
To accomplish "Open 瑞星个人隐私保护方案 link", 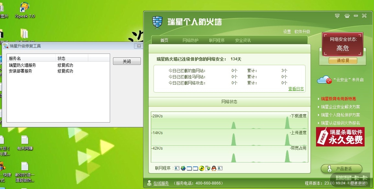I will [x=340, y=115].
